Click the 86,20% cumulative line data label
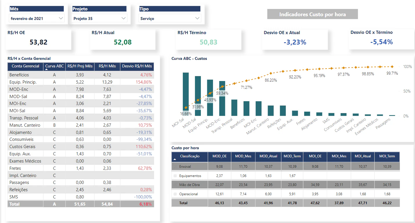This screenshot has width=415, height=223. point(271,80)
